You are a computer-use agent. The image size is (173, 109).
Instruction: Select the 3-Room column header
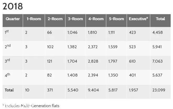tap(75, 19)
